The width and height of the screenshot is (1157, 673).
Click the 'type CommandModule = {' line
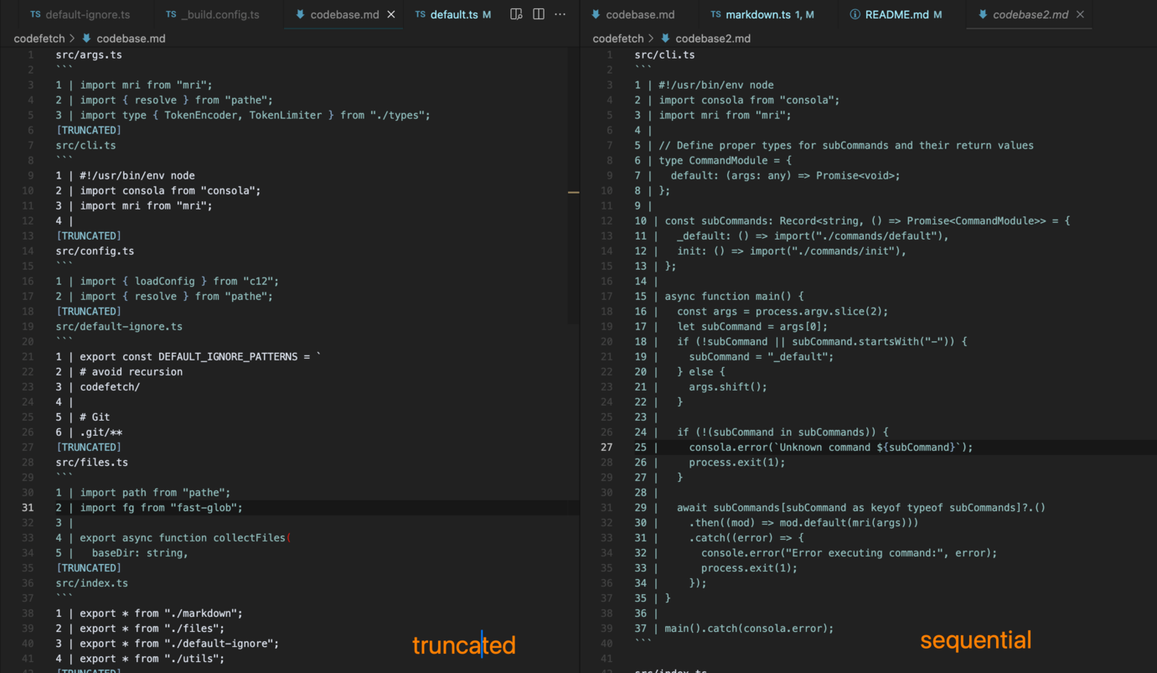tap(713, 160)
